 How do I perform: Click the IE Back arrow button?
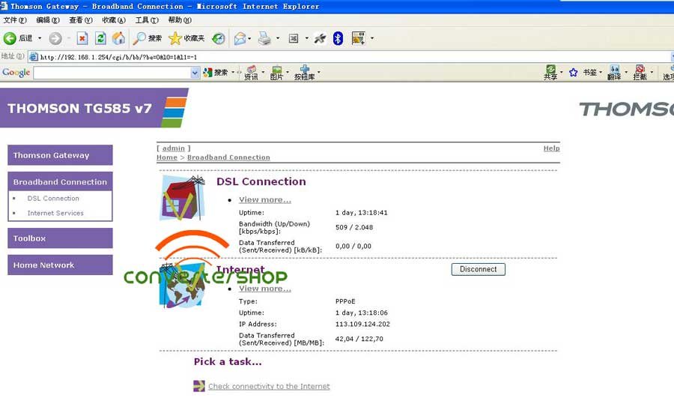click(10, 38)
